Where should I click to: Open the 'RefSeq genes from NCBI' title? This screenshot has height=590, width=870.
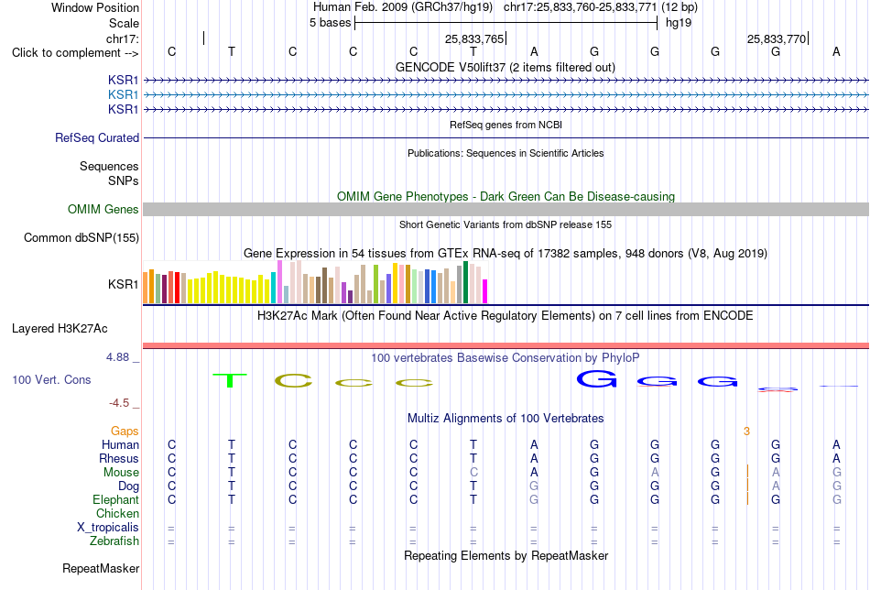coord(506,125)
